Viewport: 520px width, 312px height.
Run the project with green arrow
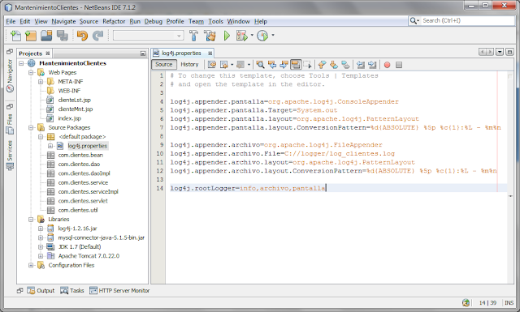pos(227,36)
